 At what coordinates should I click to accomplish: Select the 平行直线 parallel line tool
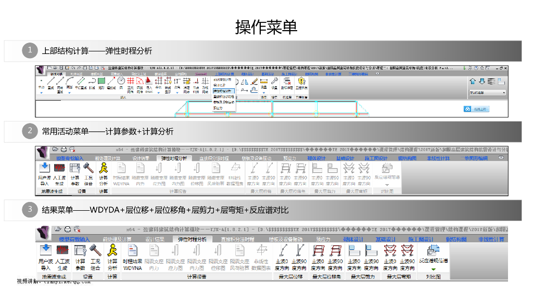[x=81, y=84]
